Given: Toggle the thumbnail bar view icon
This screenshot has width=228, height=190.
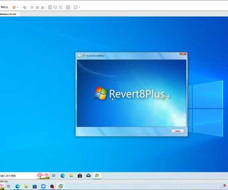Looking at the screenshot, I should click(x=55, y=7).
